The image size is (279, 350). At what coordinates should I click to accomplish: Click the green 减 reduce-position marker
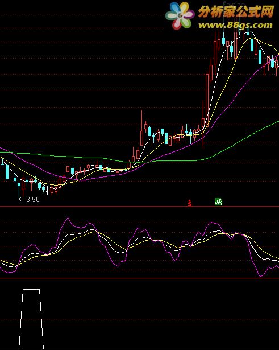(218, 202)
